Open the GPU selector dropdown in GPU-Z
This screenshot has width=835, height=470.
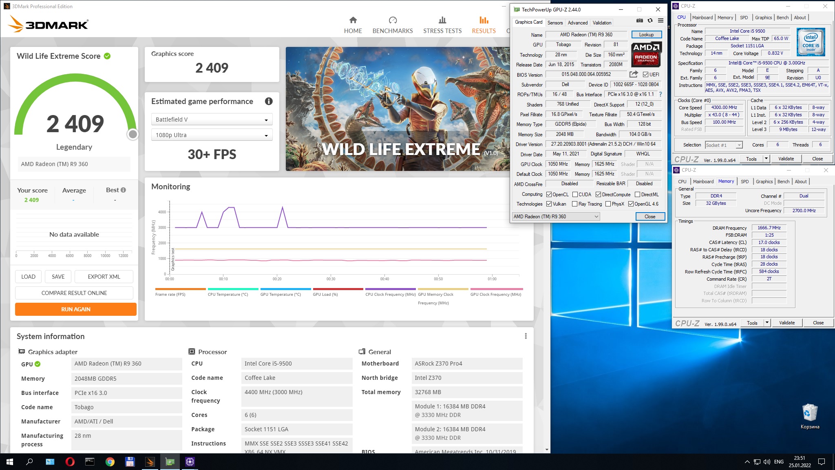point(556,217)
